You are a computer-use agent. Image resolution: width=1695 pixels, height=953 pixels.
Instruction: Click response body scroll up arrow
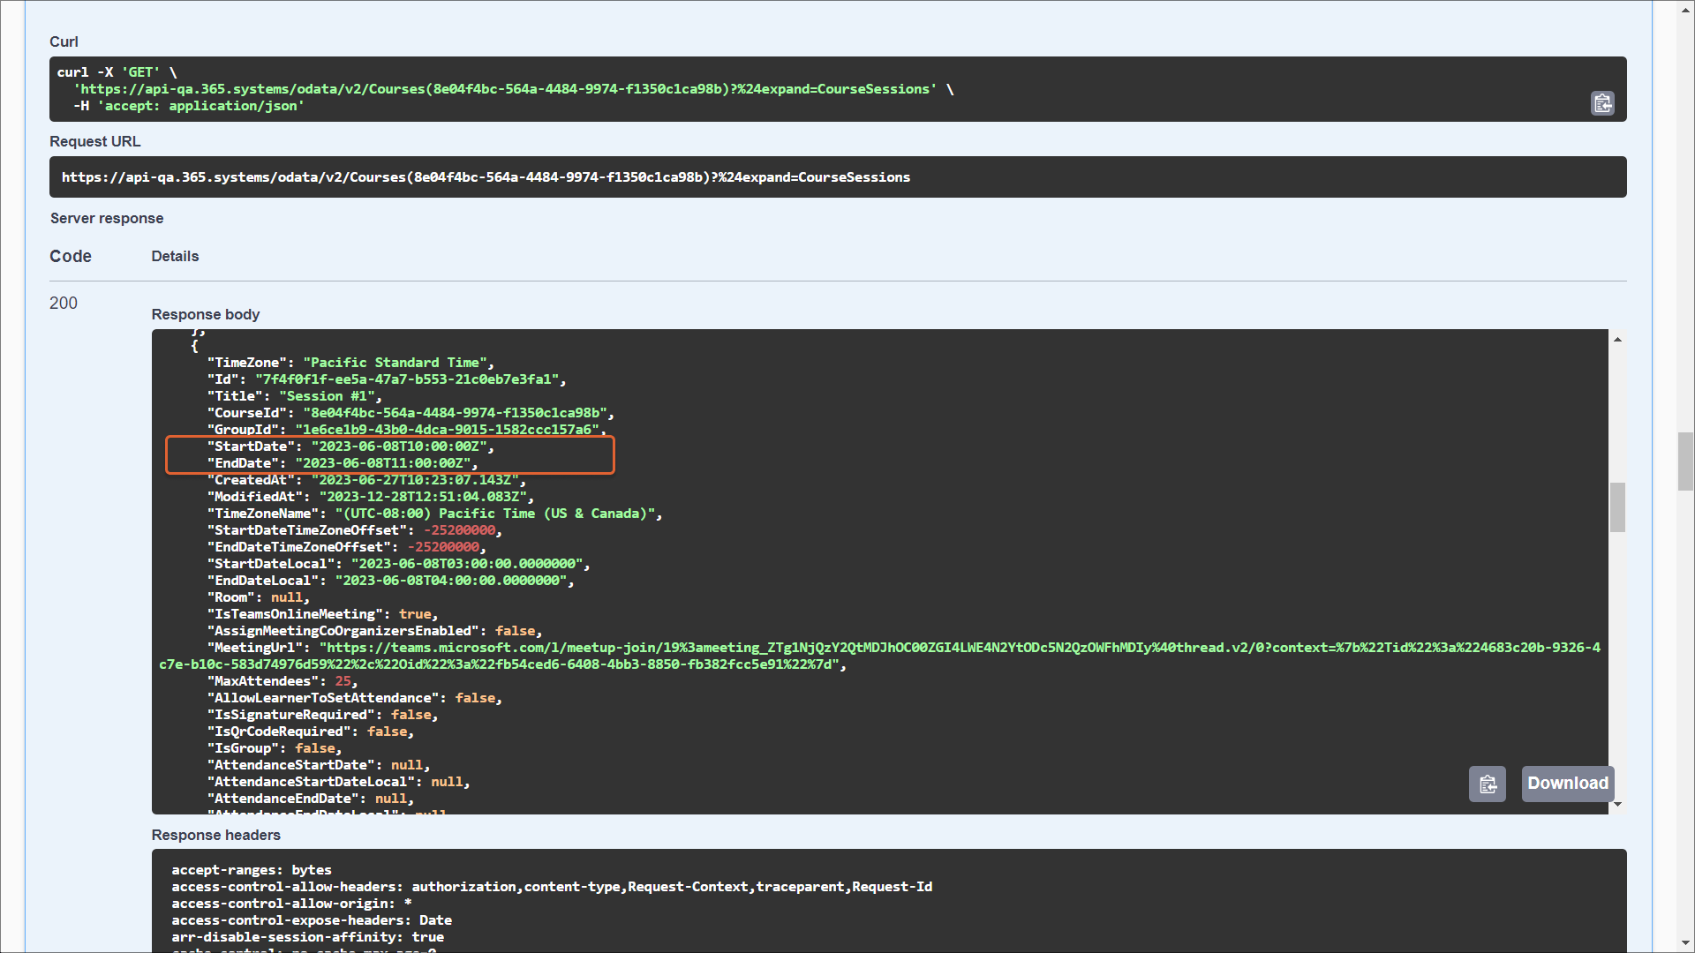click(1617, 340)
